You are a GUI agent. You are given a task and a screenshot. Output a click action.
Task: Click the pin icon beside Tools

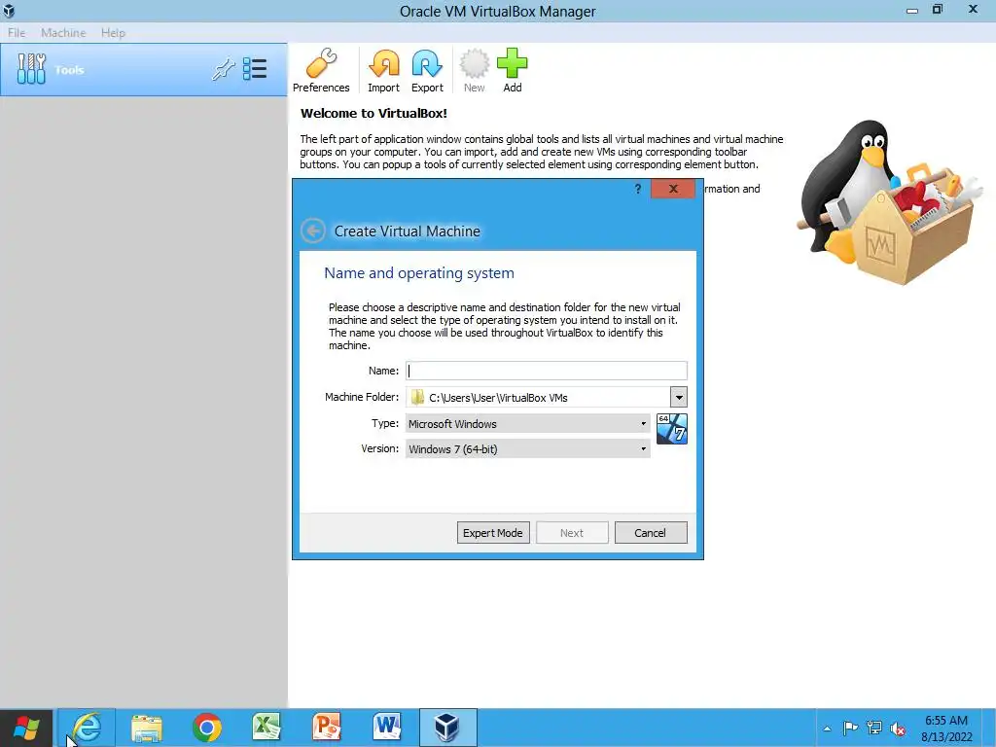[223, 69]
